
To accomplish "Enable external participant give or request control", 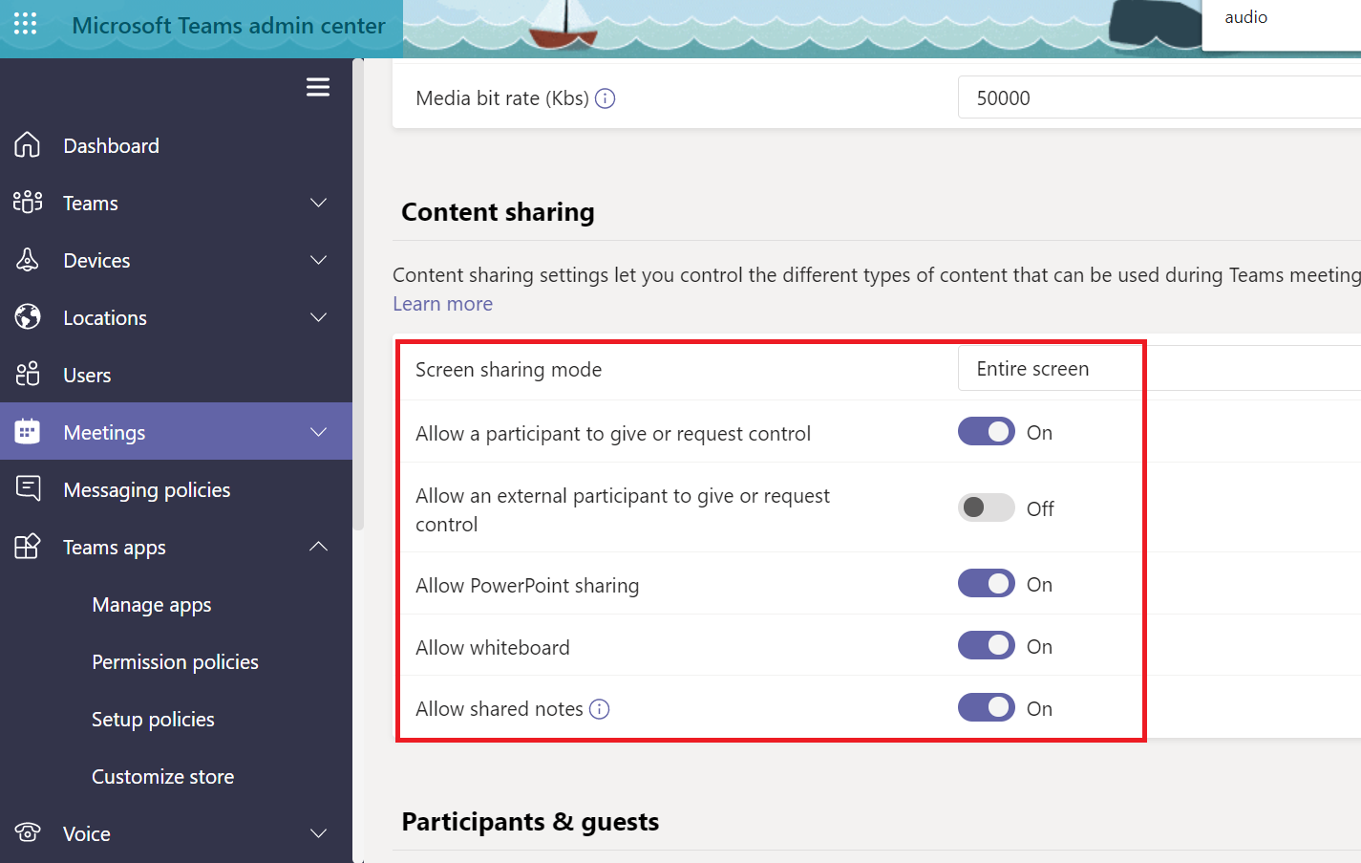I will tap(987, 507).
